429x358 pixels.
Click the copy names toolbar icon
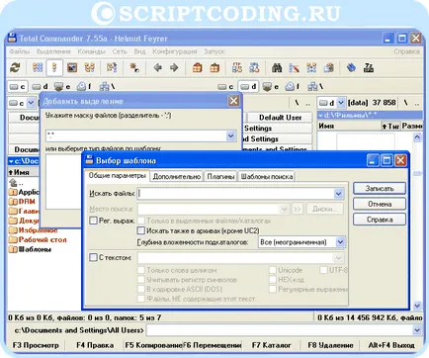click(328, 68)
